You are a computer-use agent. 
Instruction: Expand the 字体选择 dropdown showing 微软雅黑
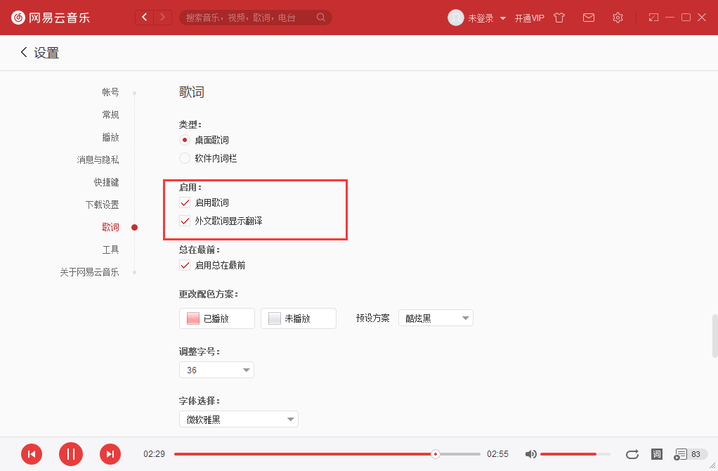239,418
